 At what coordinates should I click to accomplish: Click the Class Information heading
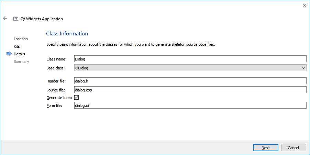(67, 34)
